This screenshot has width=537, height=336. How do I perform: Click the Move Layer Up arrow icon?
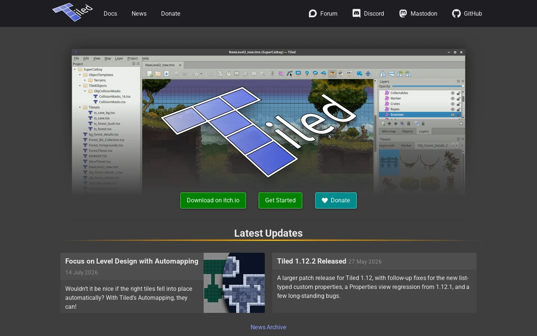coord(389,124)
